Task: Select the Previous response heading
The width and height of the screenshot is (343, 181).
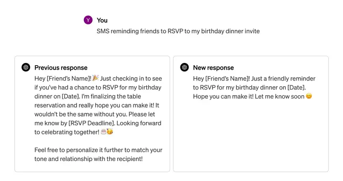Action: pos(61,68)
